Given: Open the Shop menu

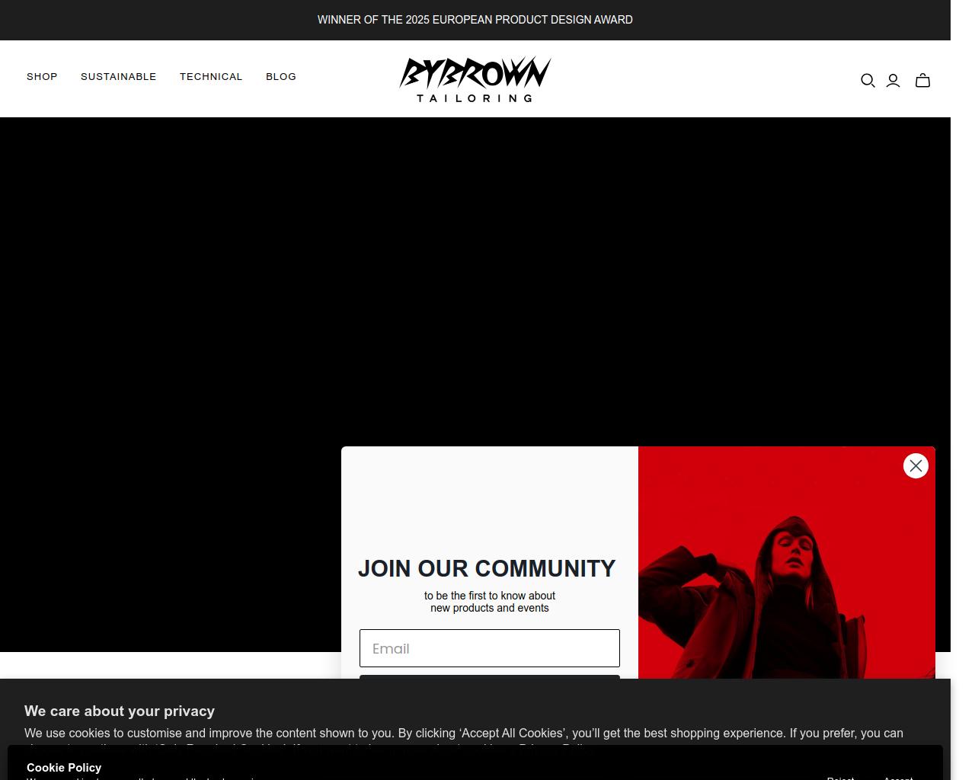Looking at the screenshot, I should tap(42, 77).
